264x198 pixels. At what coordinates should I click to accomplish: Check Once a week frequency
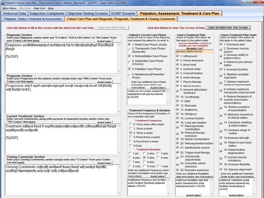(130, 128)
